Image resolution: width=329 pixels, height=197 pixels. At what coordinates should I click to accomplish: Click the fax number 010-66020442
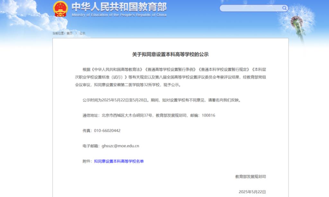[x=107, y=131]
